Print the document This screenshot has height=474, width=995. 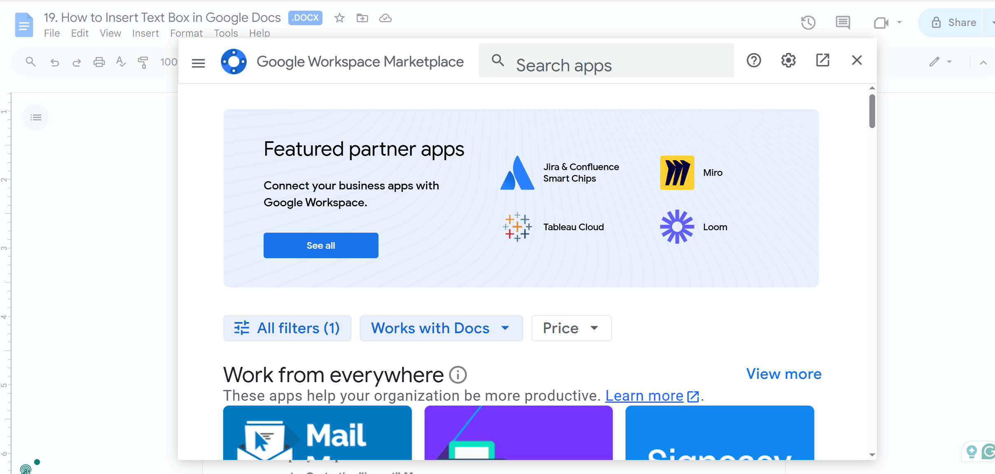(99, 61)
